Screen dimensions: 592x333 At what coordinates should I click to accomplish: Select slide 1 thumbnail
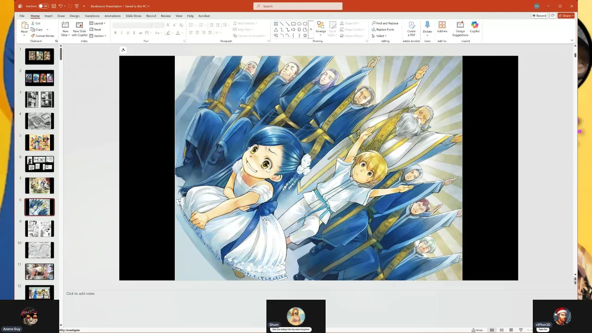pyautogui.click(x=39, y=56)
